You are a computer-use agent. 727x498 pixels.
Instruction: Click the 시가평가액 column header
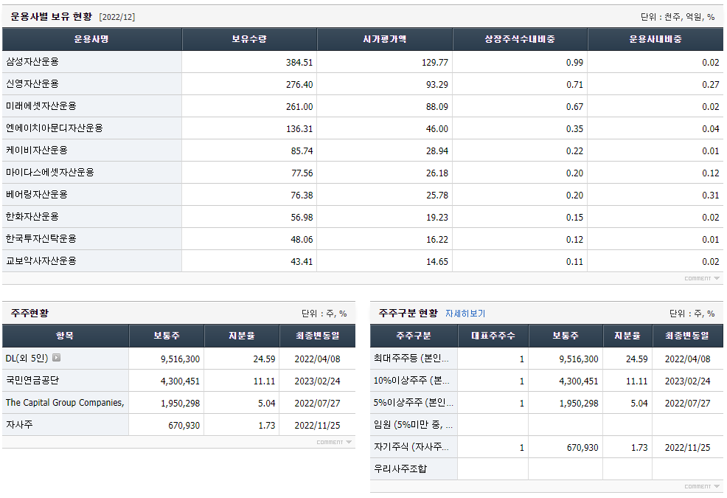point(384,39)
